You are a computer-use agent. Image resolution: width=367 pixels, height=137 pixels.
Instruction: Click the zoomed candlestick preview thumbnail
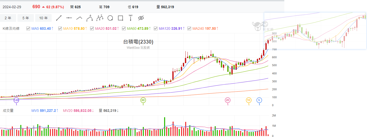pos(315,31)
